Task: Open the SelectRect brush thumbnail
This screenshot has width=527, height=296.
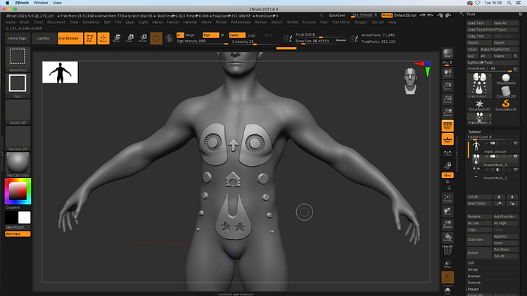Action: [18, 60]
